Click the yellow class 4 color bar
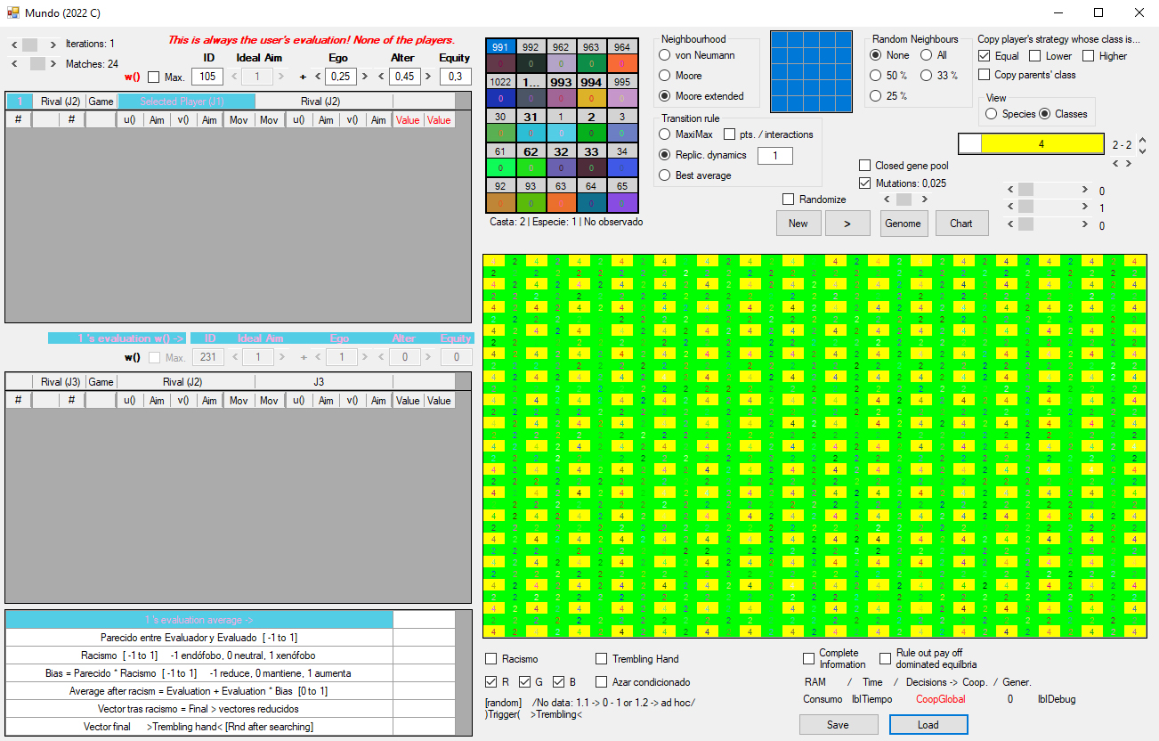The image size is (1159, 741). point(1041,144)
